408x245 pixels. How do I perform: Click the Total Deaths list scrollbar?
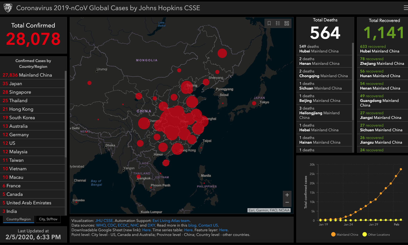tap(353, 81)
